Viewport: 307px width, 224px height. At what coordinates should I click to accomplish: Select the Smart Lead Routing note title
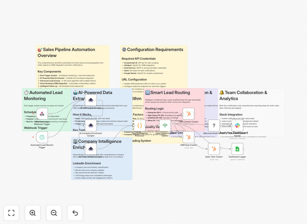point(168,92)
